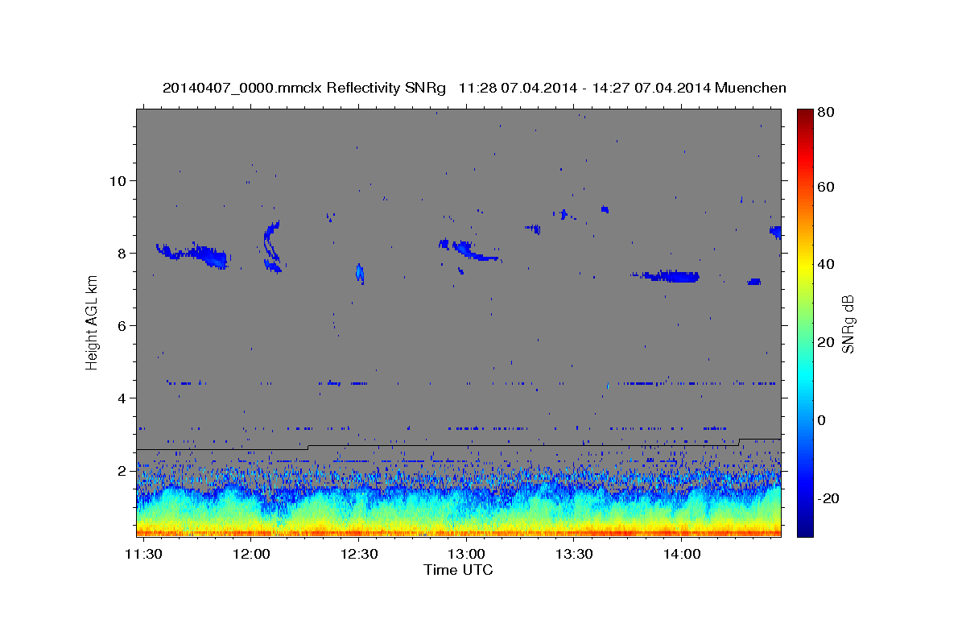Click the 12:00 time tick label
The image size is (966, 644).
251,555
